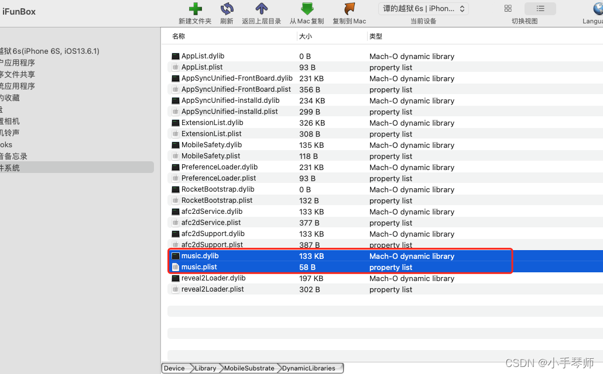Click the Refresh arrows icon
603x374 pixels.
click(x=227, y=8)
